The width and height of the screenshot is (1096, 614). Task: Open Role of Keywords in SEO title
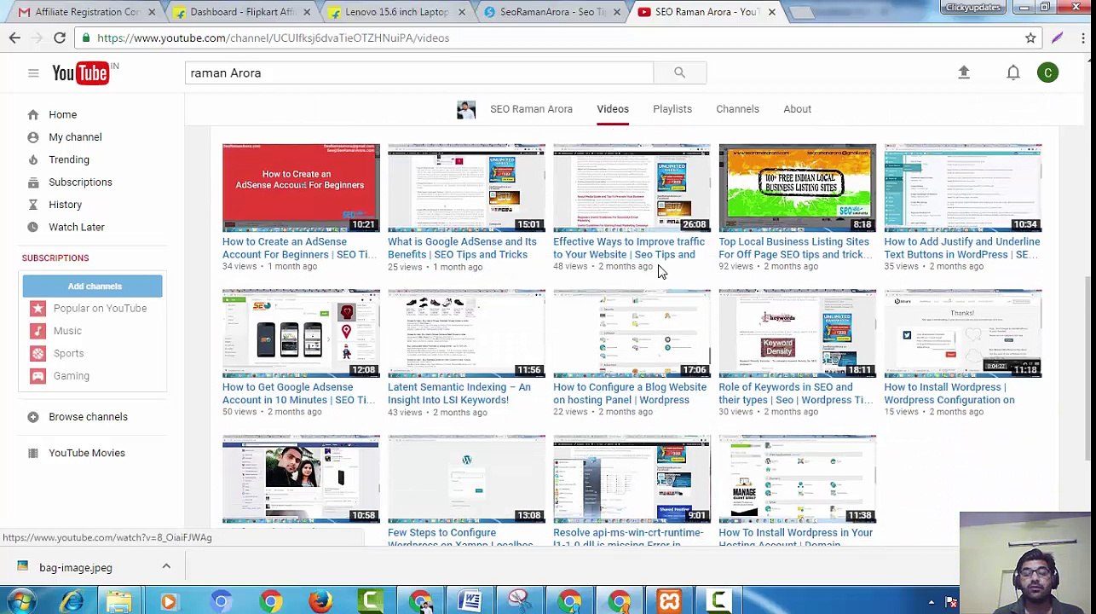(795, 394)
